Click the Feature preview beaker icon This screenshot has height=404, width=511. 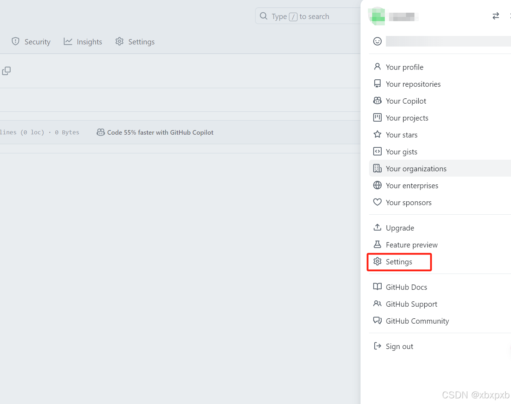click(377, 244)
